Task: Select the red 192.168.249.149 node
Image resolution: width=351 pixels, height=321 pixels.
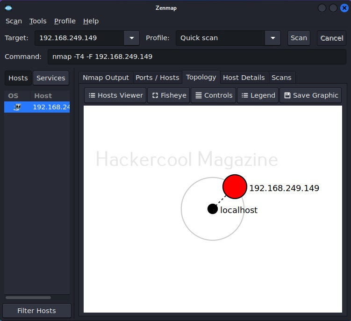Action: (x=235, y=186)
